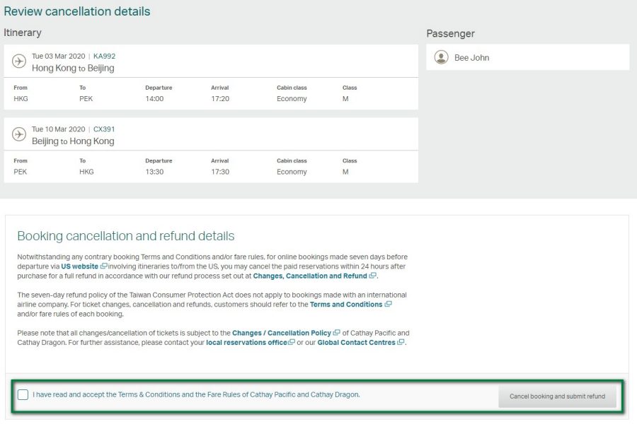Click the Review cancellation details heading
This screenshot has height=424, width=637.
(x=77, y=11)
